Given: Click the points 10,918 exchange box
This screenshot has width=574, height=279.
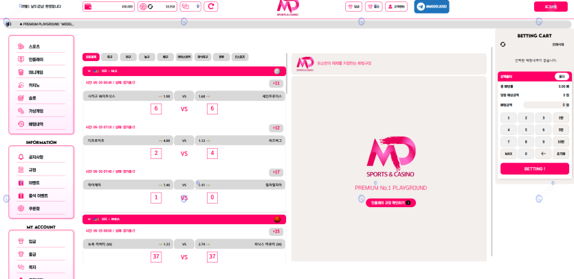Looking at the screenshot, I should click(157, 7).
